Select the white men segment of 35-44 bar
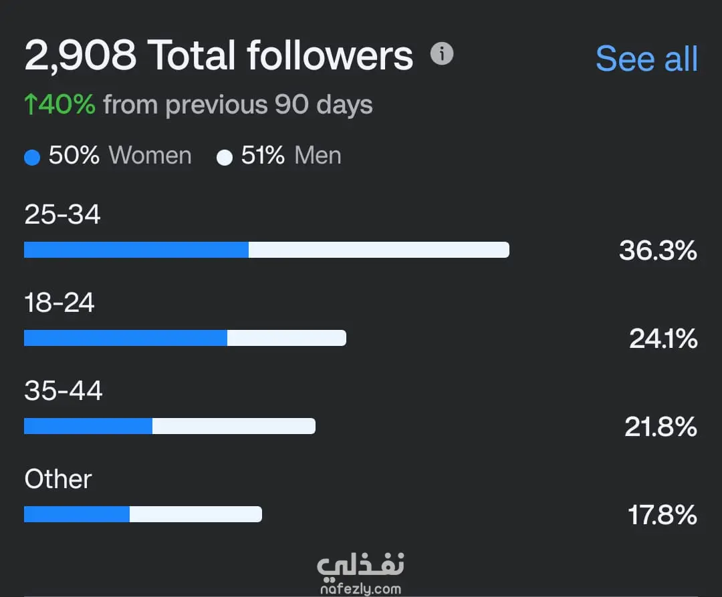This screenshot has height=597, width=722. click(x=233, y=426)
